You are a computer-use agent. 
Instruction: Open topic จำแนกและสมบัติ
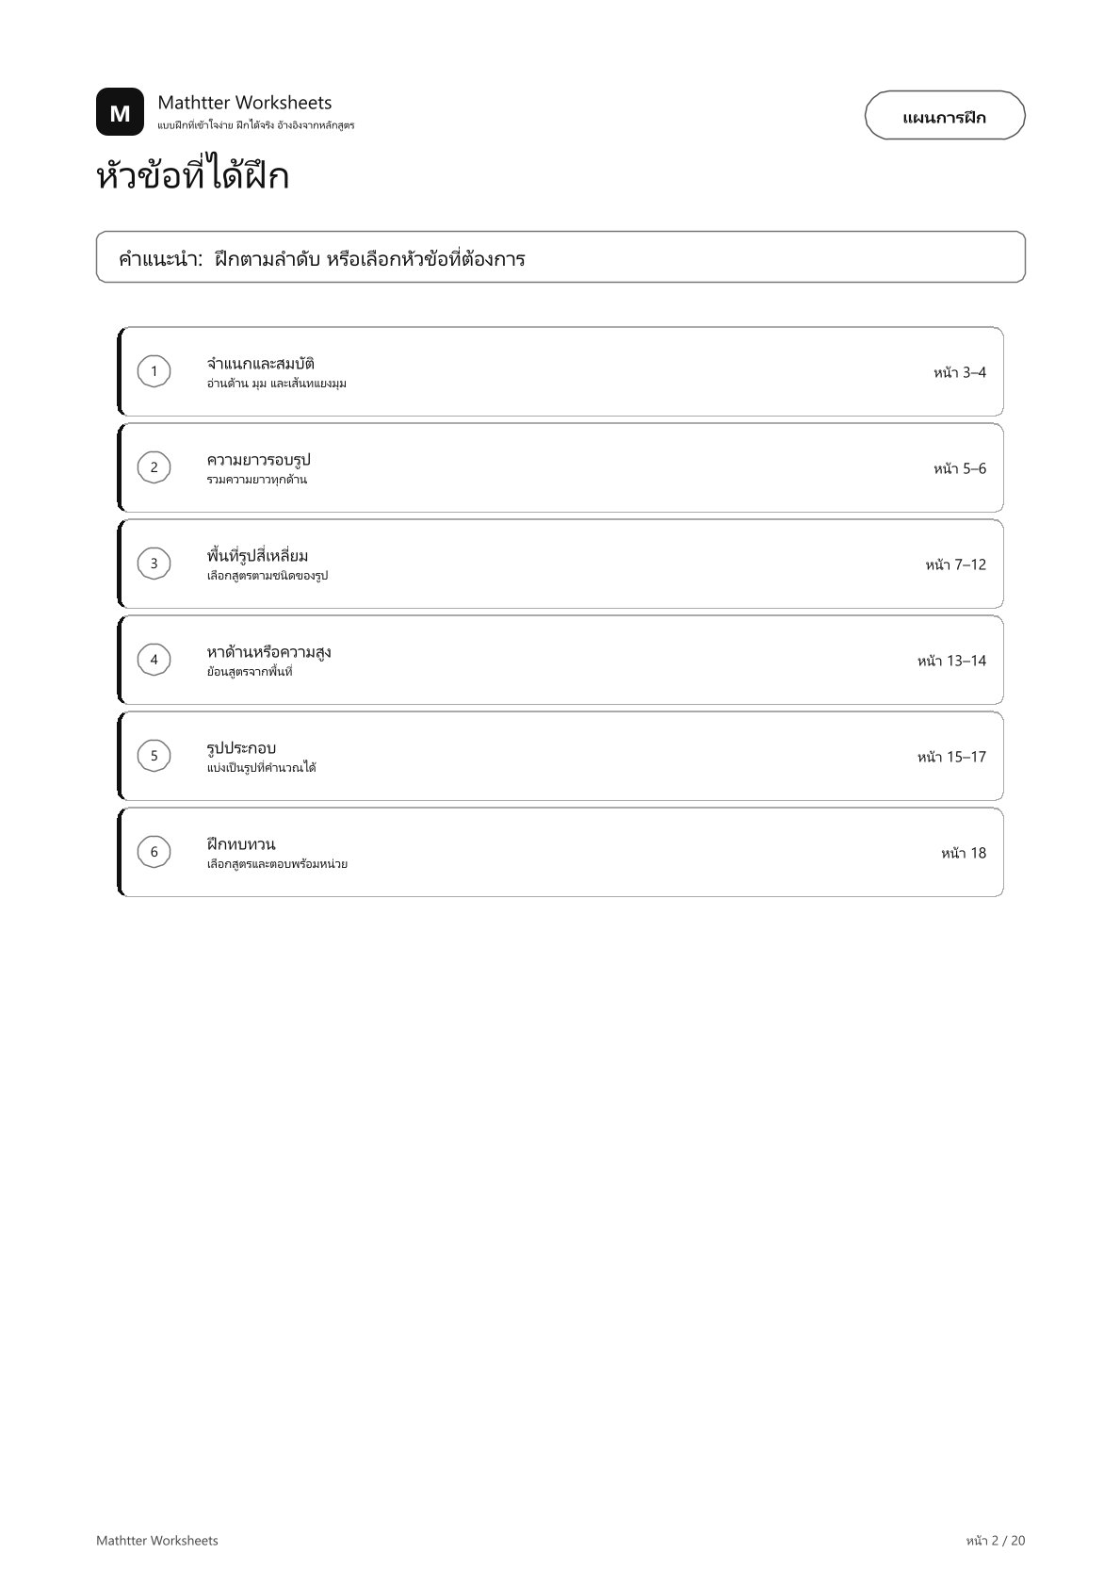[x=560, y=371]
